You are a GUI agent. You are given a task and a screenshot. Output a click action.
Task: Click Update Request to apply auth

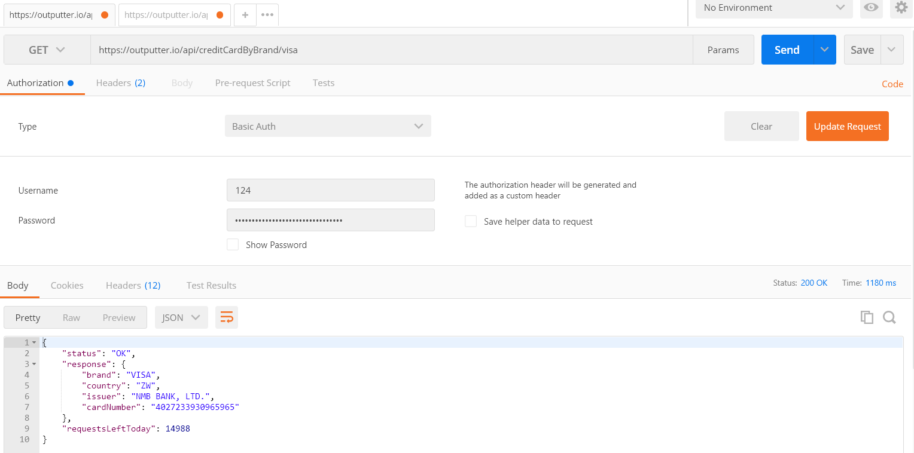point(847,126)
